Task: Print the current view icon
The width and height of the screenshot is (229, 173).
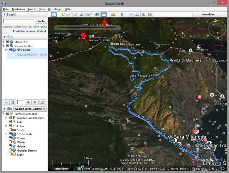Action: [137, 14]
